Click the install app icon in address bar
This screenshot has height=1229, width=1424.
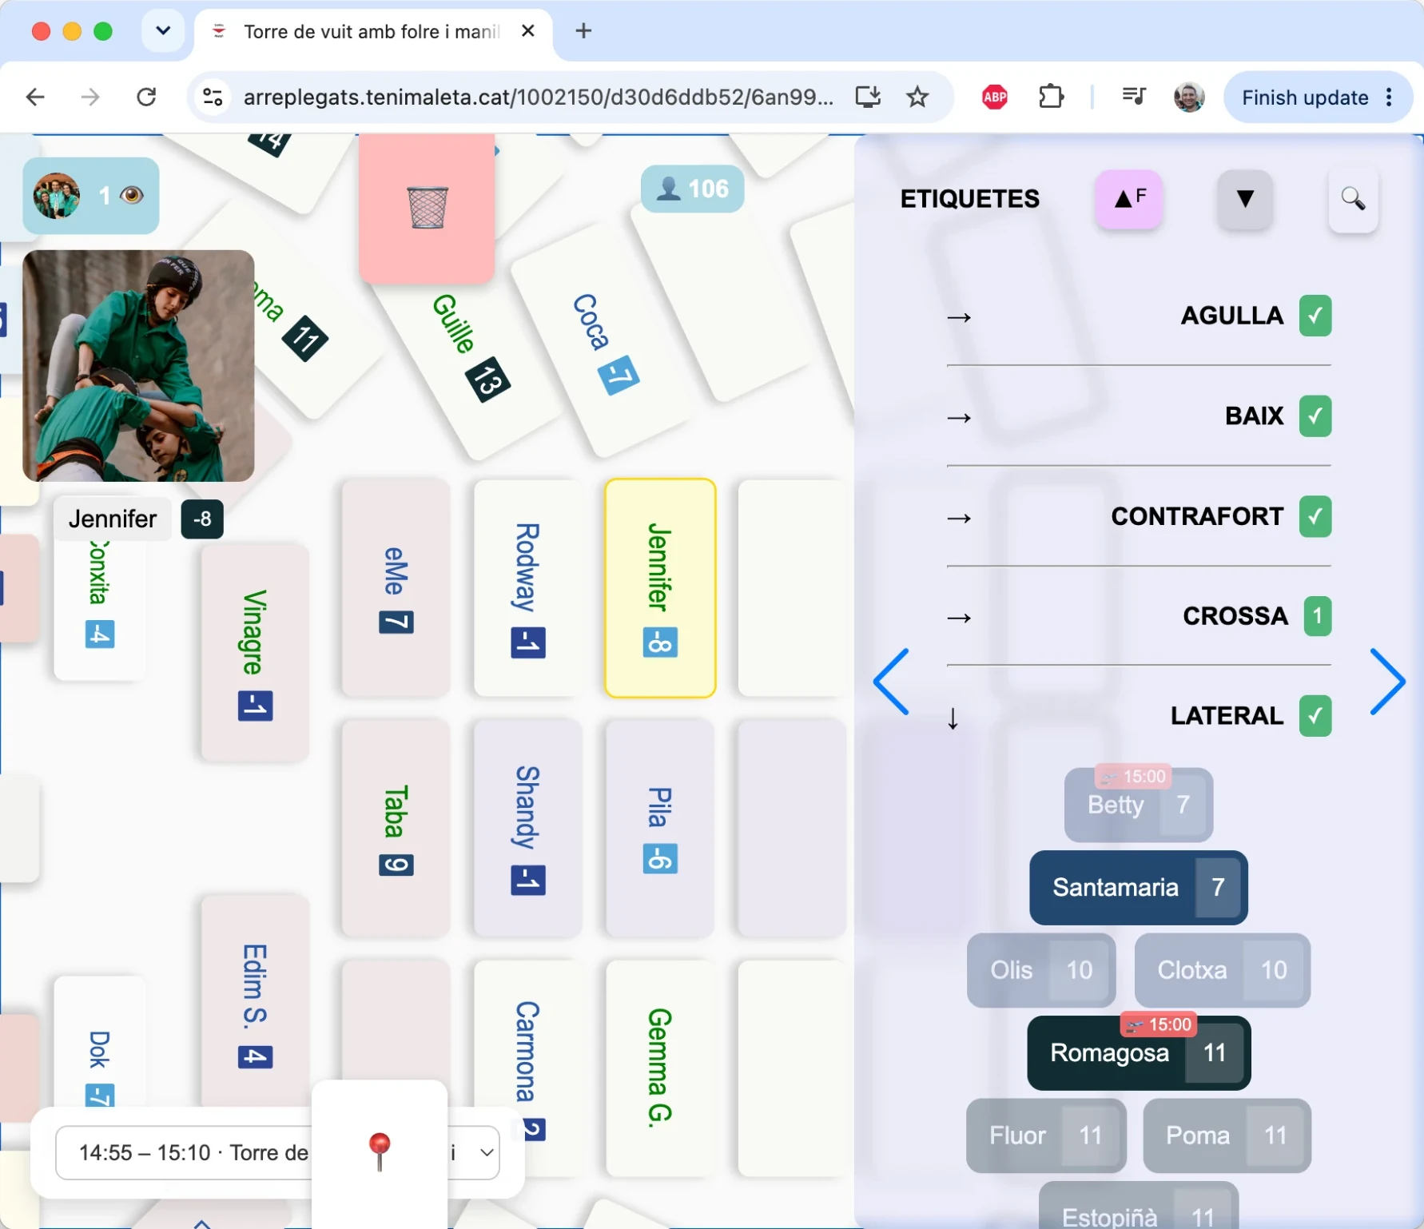coord(868,97)
